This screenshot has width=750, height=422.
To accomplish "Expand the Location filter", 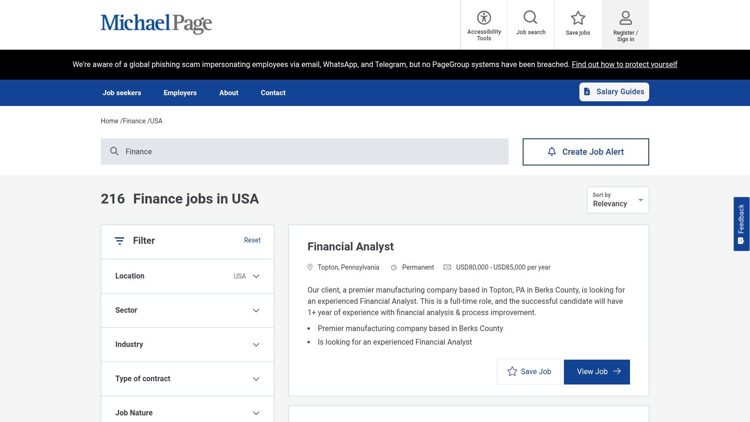I will (187, 276).
